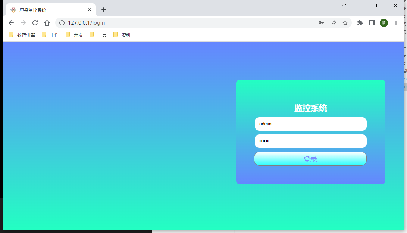The width and height of the screenshot is (407, 233).
Task: Open the tab search chevron
Action: (x=344, y=6)
